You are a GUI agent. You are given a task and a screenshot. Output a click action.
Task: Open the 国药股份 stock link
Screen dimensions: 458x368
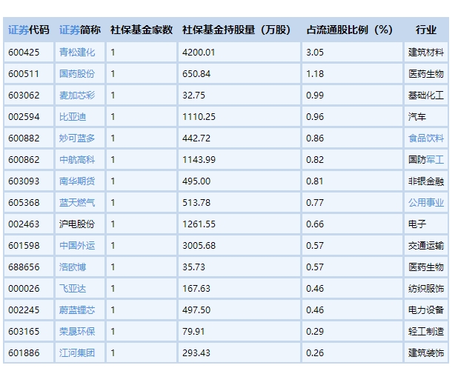(77, 74)
